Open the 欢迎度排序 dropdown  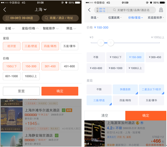click(156, 18)
